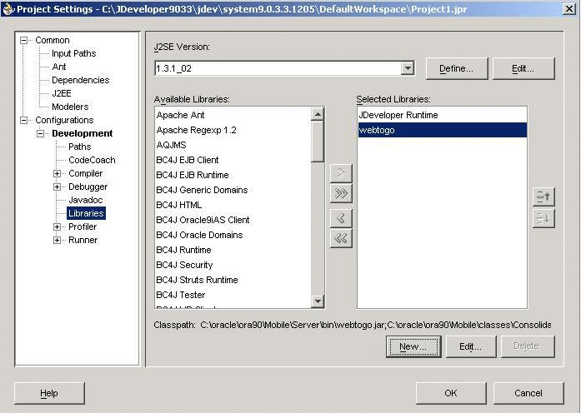Select Debugger label in the tree

(88, 187)
